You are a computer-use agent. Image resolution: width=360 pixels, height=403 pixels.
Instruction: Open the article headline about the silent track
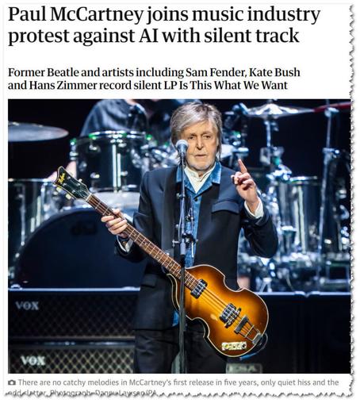coord(164,25)
